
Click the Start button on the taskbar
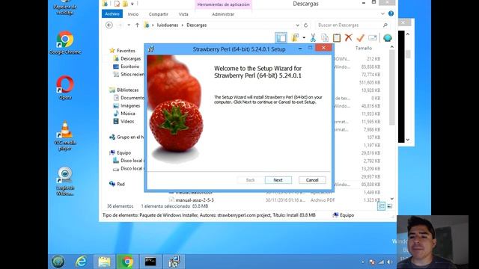(x=58, y=262)
